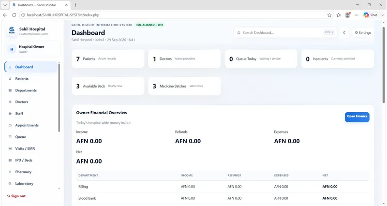
Task: Open Appointments in the sidebar menu
Action: [x=31, y=125]
